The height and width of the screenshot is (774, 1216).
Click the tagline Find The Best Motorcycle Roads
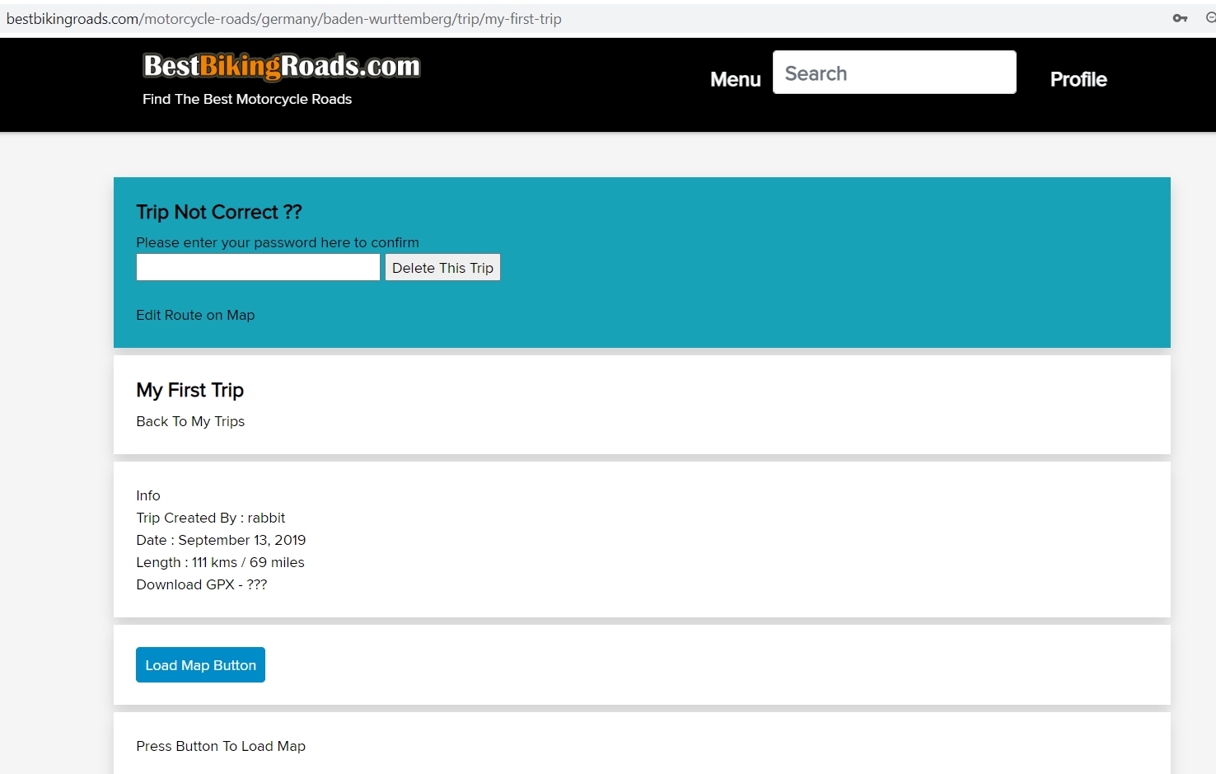pos(247,99)
